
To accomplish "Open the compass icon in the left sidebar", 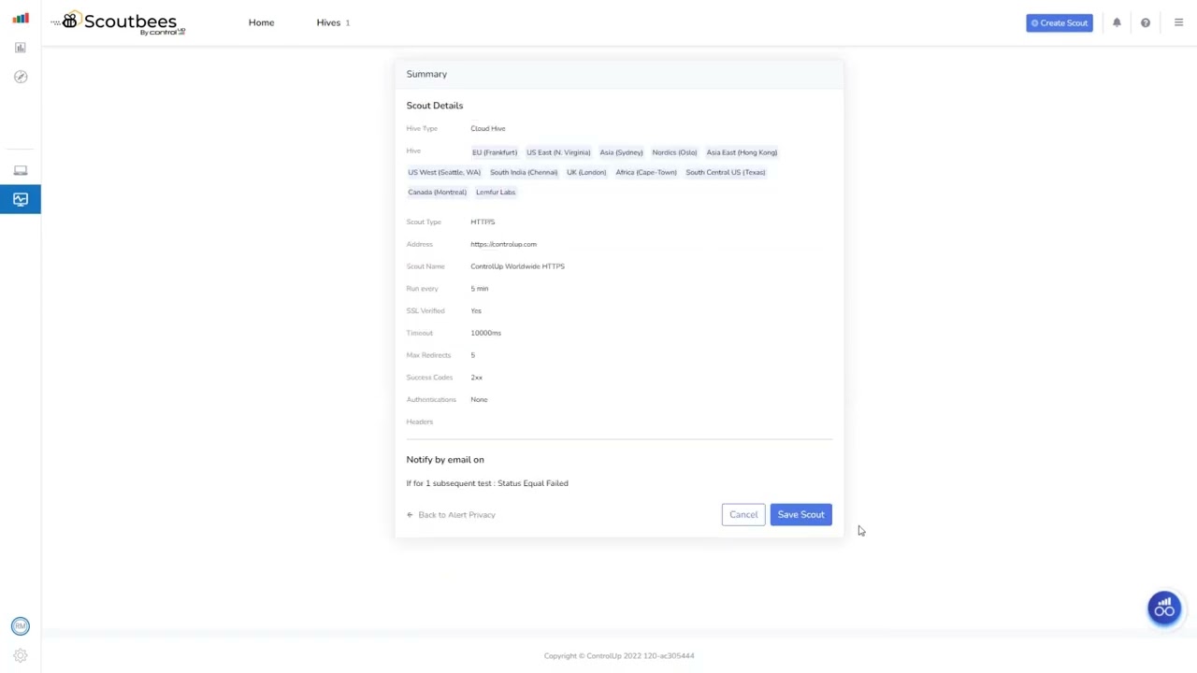I will 21,77.
